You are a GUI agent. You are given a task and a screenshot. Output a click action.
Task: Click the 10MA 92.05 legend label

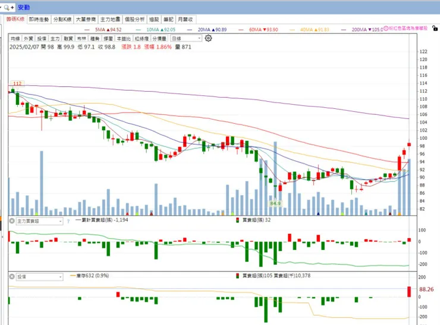(x=161, y=30)
